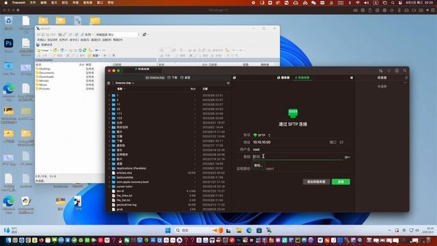Screen dimensions: 437x246
Task: Select Pictures folder in WinSCP local panel
Action: pos(44,89)
